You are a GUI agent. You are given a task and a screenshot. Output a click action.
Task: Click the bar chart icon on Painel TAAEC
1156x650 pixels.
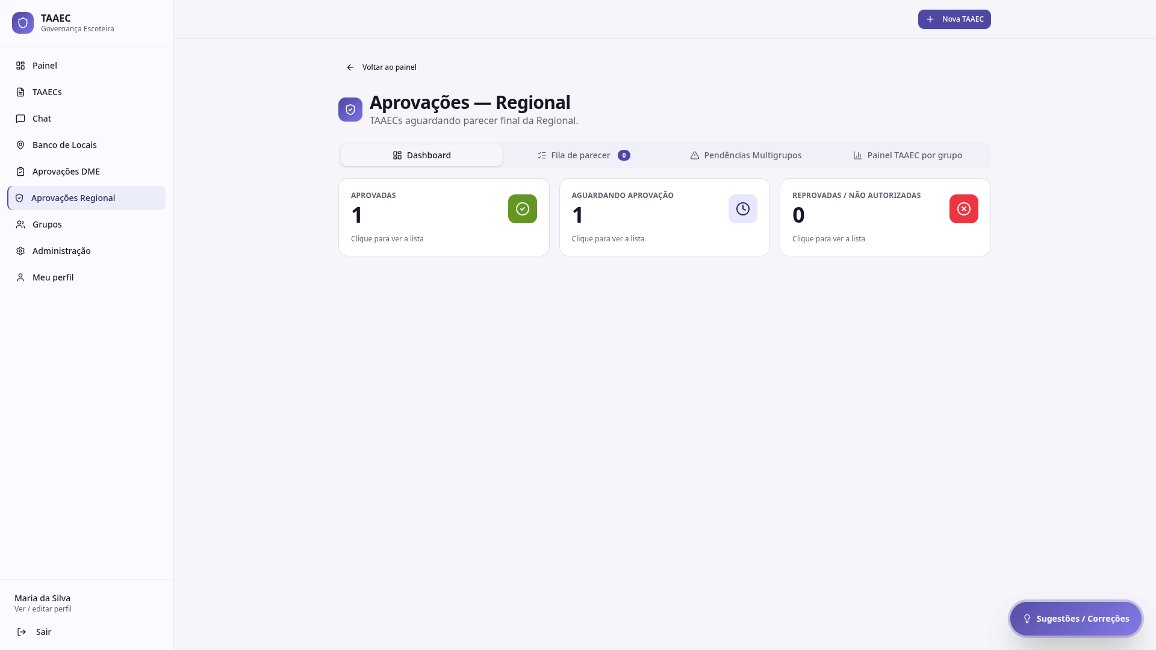click(x=858, y=155)
